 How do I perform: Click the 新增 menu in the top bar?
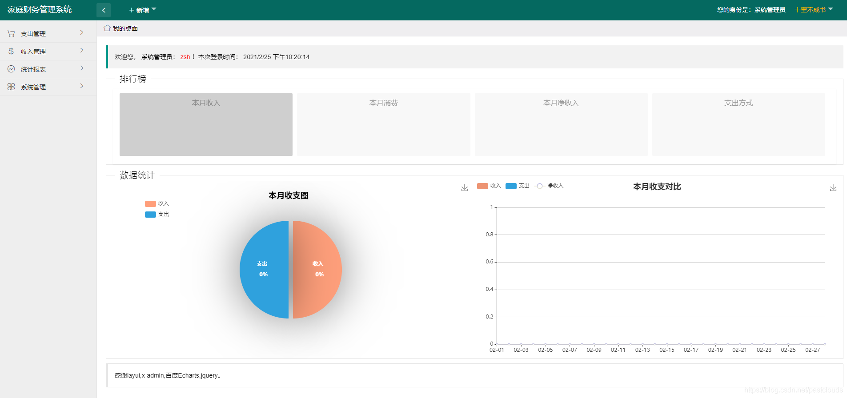tap(142, 10)
